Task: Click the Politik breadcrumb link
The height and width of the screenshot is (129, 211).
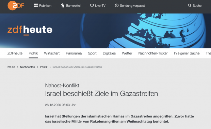Action: (44, 67)
